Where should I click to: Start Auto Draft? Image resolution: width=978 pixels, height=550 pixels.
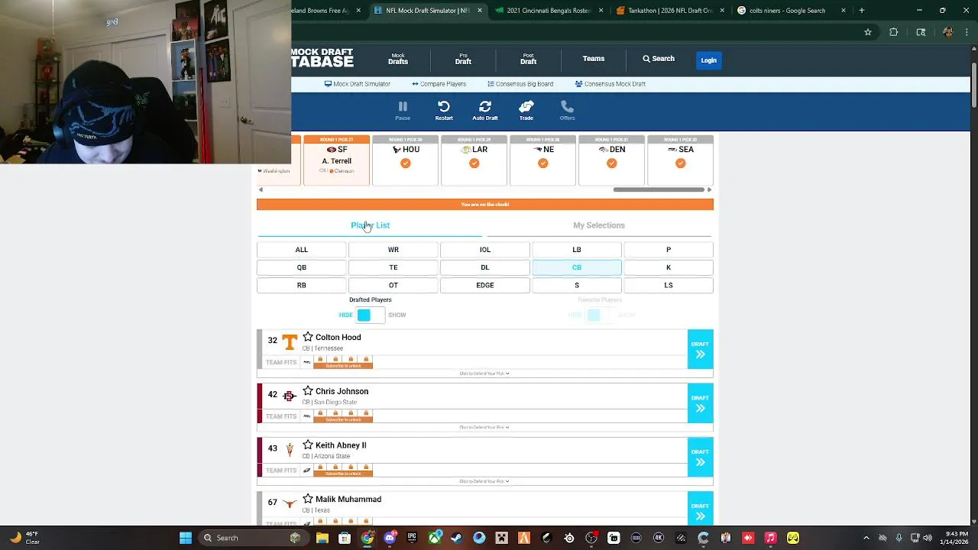pos(484,111)
